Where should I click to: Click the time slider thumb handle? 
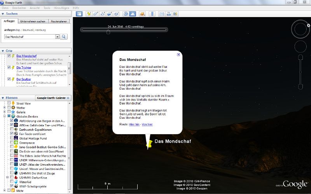click(x=108, y=32)
